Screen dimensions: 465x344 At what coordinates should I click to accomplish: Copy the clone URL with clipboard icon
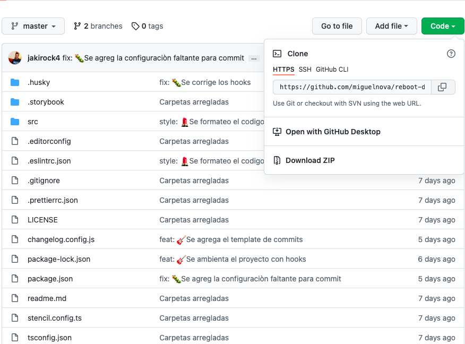442,87
